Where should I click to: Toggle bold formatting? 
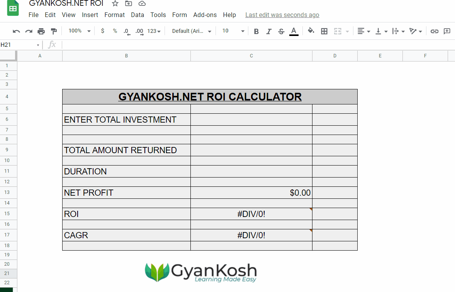256,31
